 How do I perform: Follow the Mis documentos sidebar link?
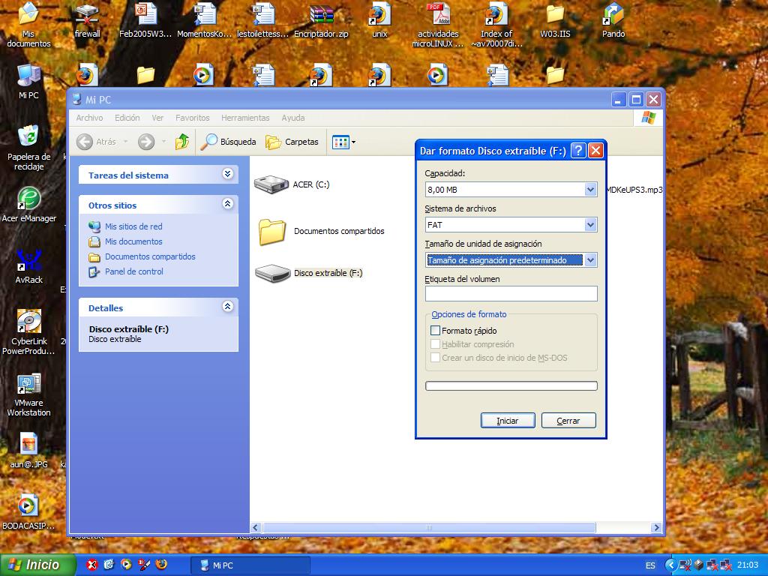click(133, 241)
